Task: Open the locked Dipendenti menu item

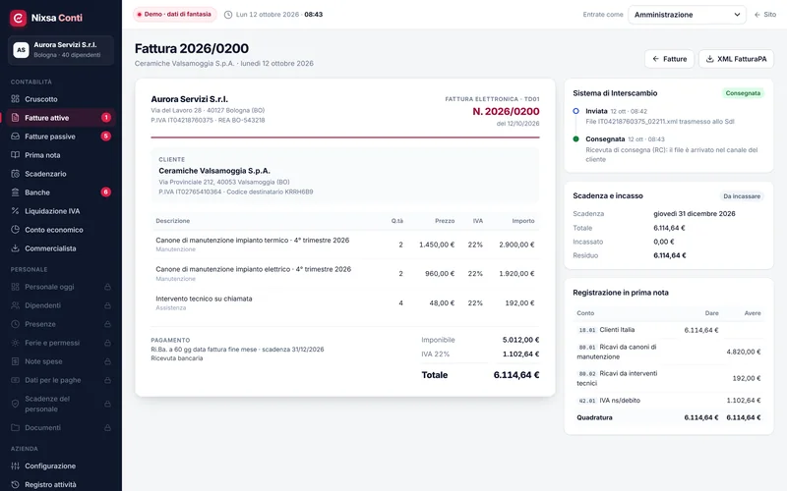Action: click(61, 305)
